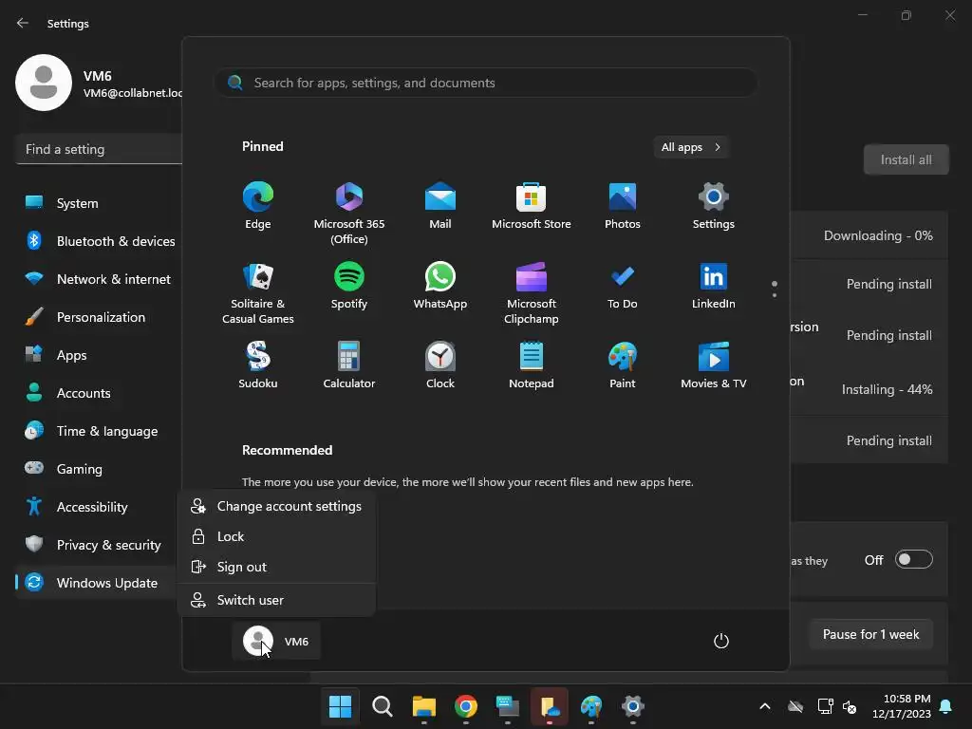The width and height of the screenshot is (972, 729).
Task: Click Install all in Settings window
Action: [x=906, y=159]
